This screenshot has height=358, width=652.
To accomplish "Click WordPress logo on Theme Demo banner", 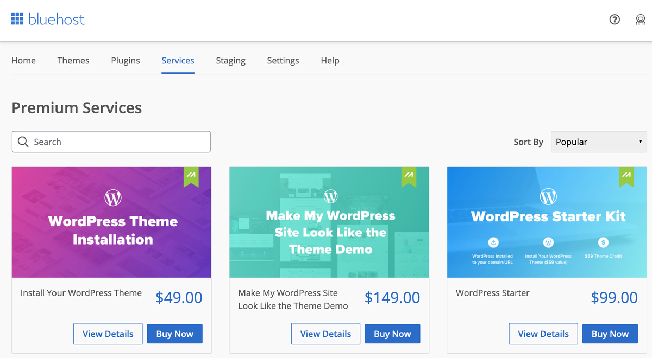I will [x=330, y=196].
